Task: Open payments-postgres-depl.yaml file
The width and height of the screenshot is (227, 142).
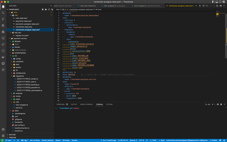Action: click(30, 24)
